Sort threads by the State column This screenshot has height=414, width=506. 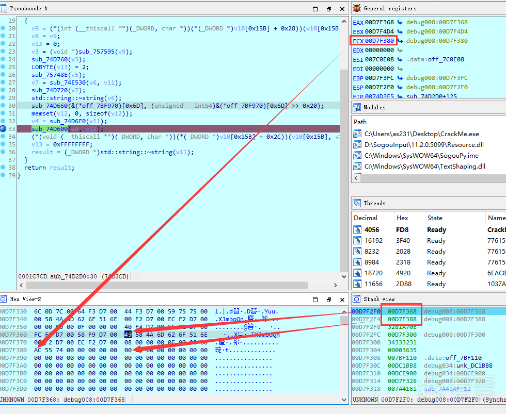pyautogui.click(x=455, y=218)
